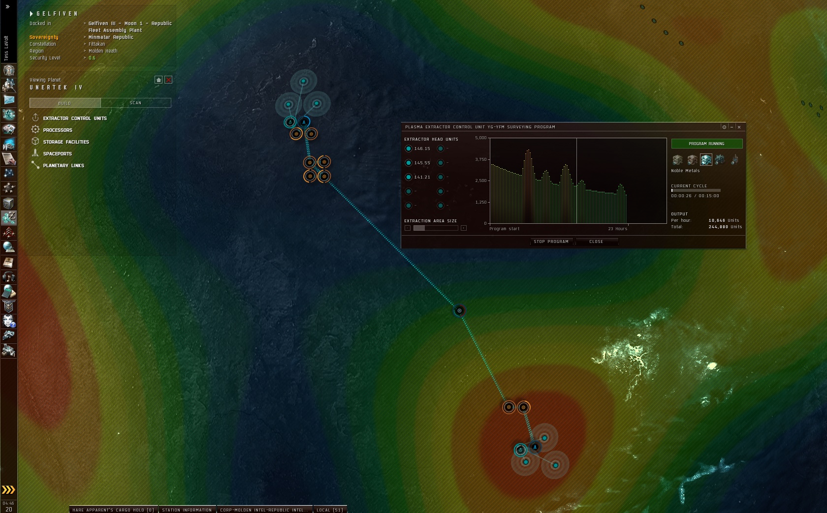Click the home icon beside Viewing Planet

click(159, 80)
